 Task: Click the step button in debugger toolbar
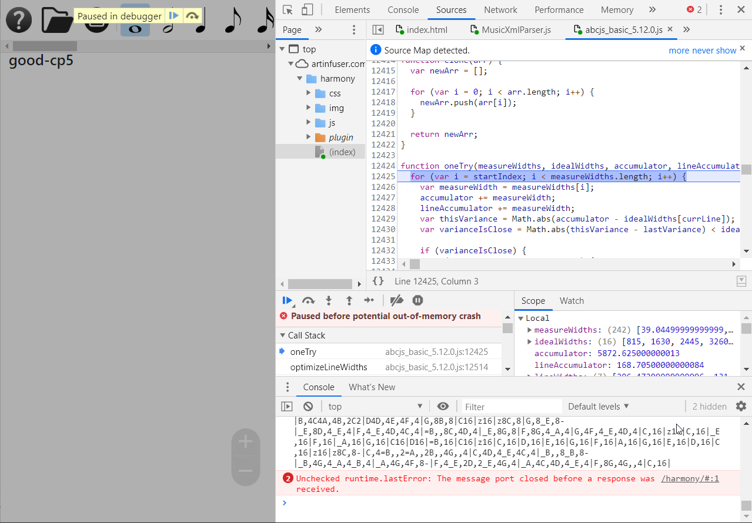(x=369, y=301)
